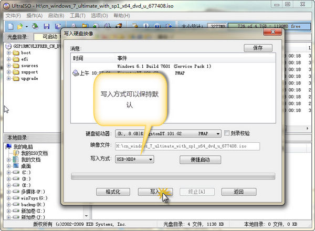
Task: Click the help question mark toolbar icon
Action: point(157,26)
